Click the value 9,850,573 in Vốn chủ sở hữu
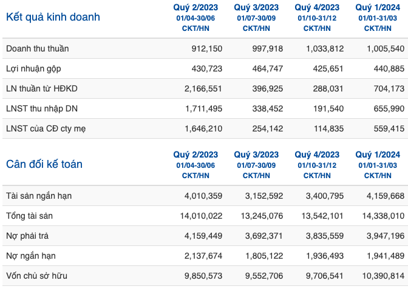Viewport: 408px width, 289px height. pos(203,276)
